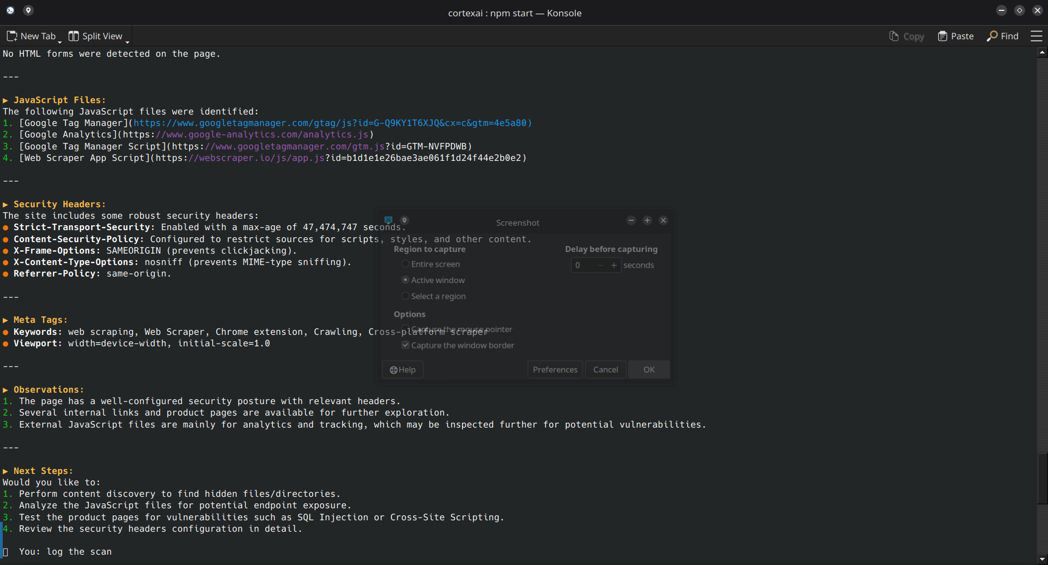This screenshot has height=565, width=1048.
Task: Click Help button in Screenshot dialog
Action: (403, 370)
